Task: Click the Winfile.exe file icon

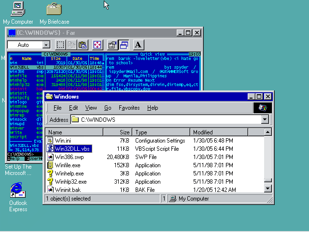Action: coord(50,165)
